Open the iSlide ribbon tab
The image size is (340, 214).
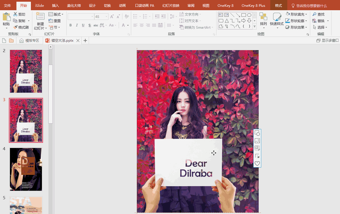click(x=39, y=6)
